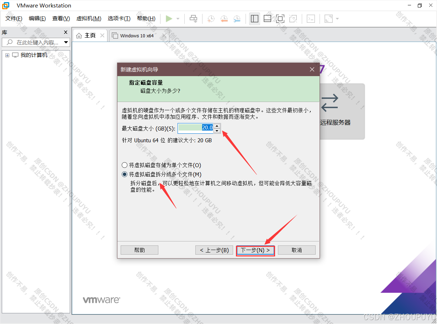437x324 pixels.
Task: Take a snapshot with clock-plus icon
Action: 211,18
